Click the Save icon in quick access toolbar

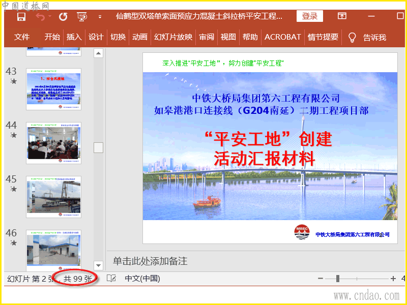pos(21,17)
